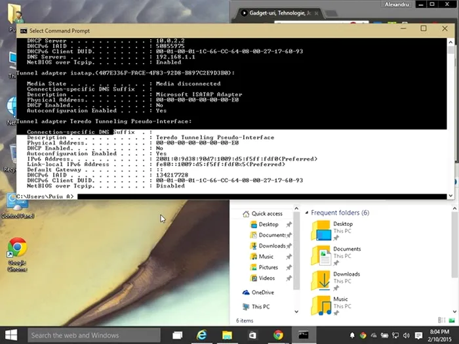
Task: Switch to details view in File Explorer
Action: point(442,320)
